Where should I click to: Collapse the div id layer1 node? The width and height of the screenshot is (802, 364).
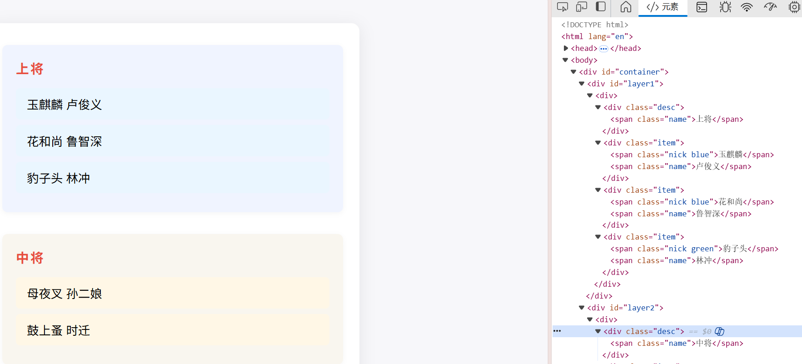coord(582,84)
